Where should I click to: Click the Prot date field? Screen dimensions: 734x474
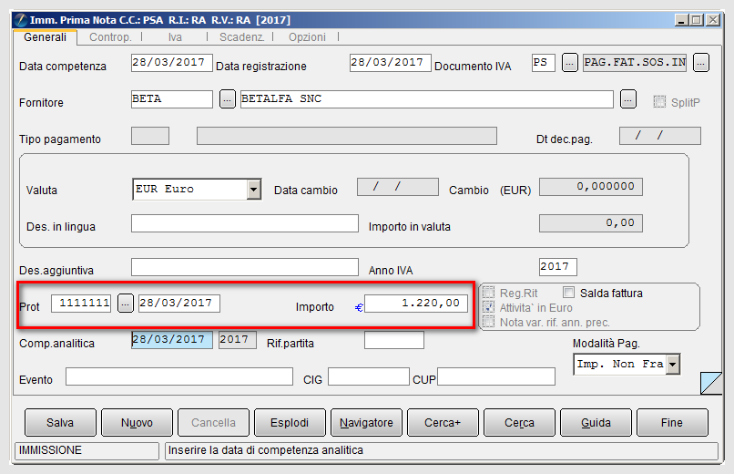179,303
